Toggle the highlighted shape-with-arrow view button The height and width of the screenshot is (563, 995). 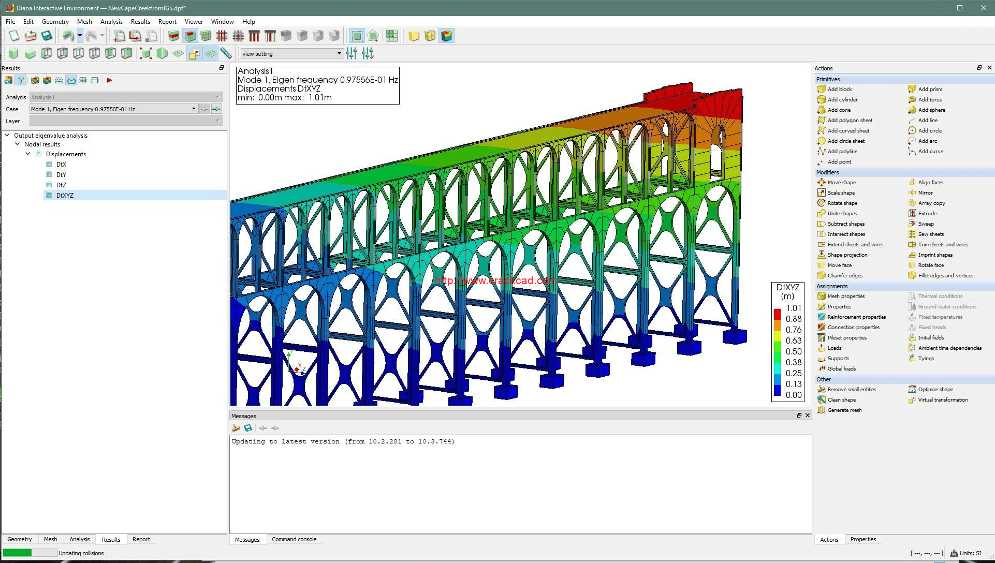[194, 53]
